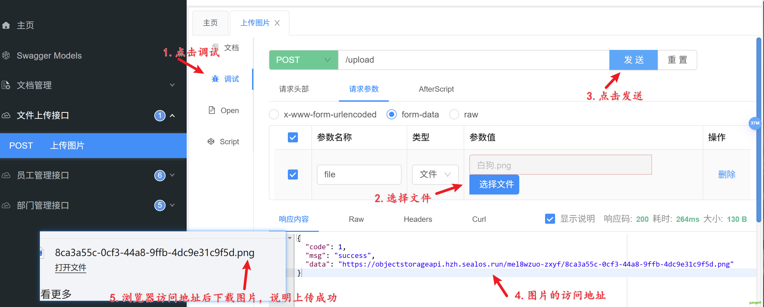The height and width of the screenshot is (307, 764).
Task: Click the bug icon next to 调试
Action: point(215,79)
